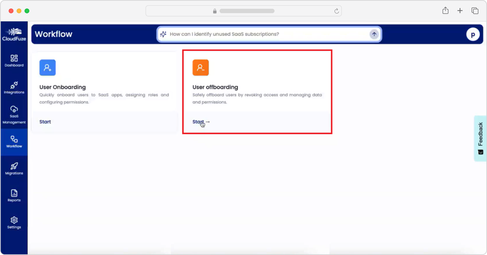The image size is (487, 255).
Task: Click the AI sparkle icon in search bar
Action: click(x=163, y=34)
